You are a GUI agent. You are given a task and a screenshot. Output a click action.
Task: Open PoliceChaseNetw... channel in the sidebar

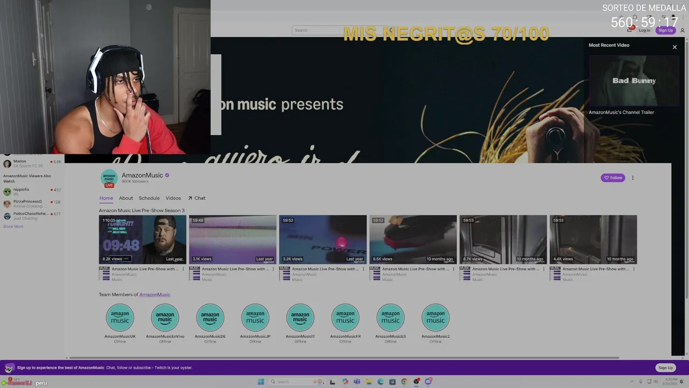coord(32,216)
